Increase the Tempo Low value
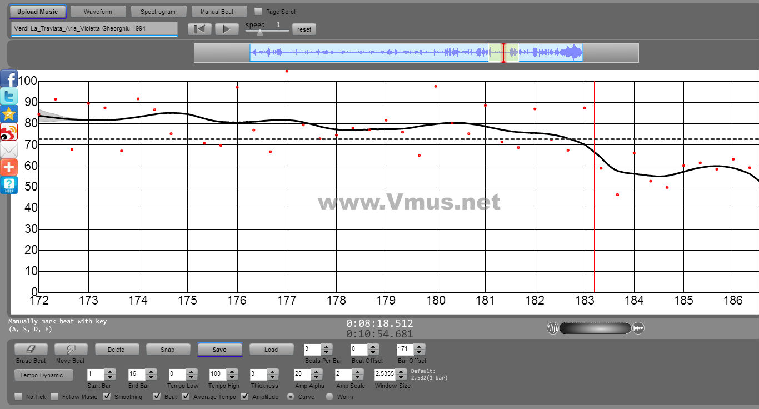759x409 pixels. (x=191, y=372)
